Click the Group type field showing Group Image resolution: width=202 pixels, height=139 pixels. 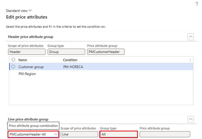point(66,52)
